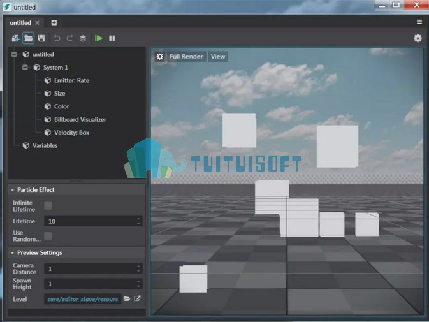Collapse the untitled root node
This screenshot has width=429, height=322.
click(14, 54)
